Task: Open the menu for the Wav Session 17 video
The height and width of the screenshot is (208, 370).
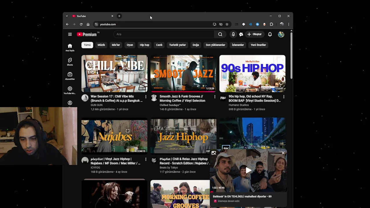Action: [146, 97]
